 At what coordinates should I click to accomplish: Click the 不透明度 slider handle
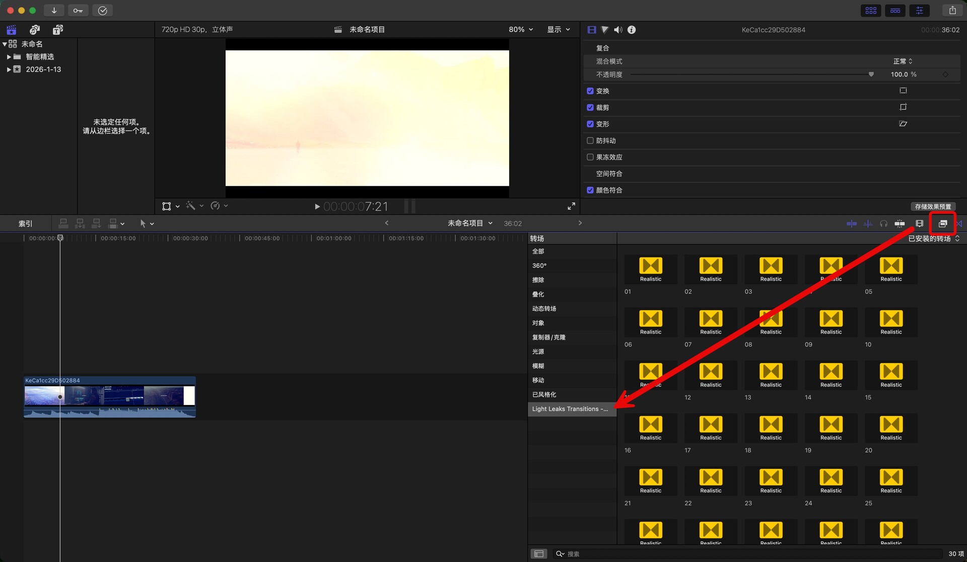pyautogui.click(x=871, y=74)
